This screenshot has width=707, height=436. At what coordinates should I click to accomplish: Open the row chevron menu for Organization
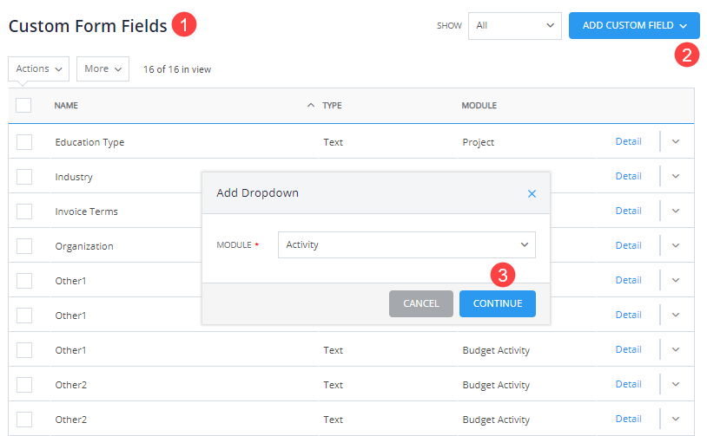(676, 245)
